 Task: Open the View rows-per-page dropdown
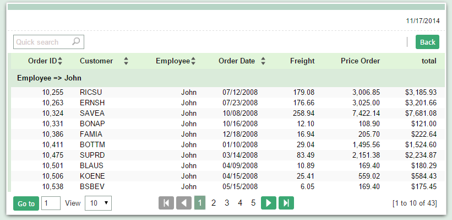[98, 203]
